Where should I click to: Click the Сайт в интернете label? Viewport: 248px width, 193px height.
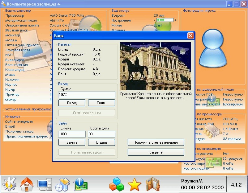coord(19,121)
